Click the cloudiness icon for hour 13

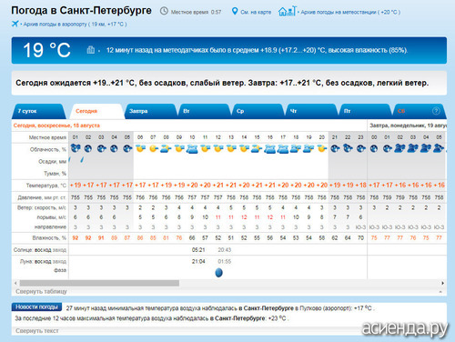231,148
